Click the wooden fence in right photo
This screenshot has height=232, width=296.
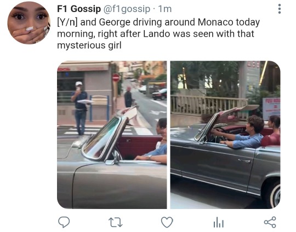(209, 105)
